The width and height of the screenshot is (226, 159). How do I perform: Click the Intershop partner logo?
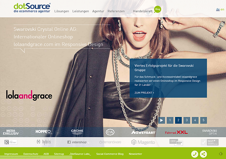[77, 142]
